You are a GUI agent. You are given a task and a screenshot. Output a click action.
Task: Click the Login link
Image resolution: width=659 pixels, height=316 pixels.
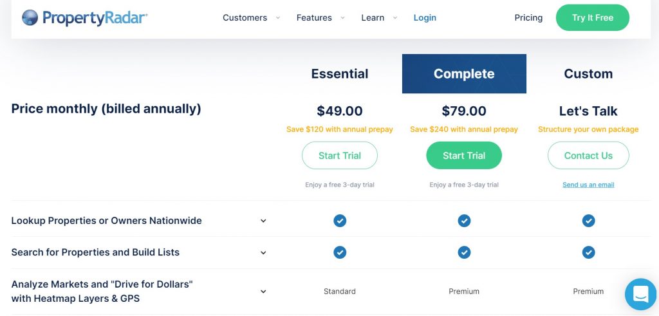pyautogui.click(x=425, y=17)
